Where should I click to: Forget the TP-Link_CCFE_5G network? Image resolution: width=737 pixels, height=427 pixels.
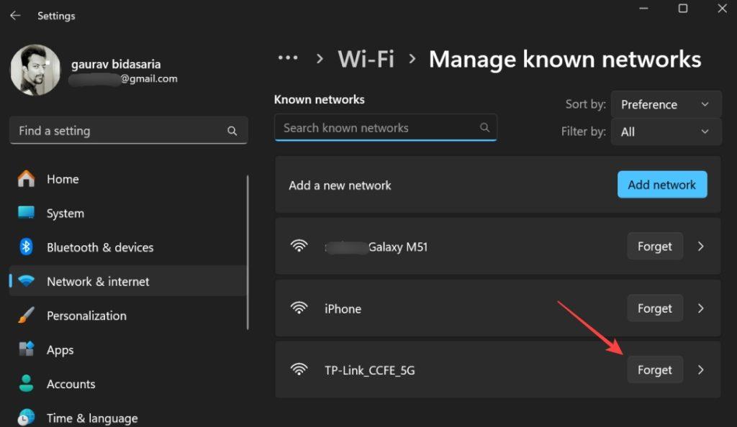tap(655, 369)
